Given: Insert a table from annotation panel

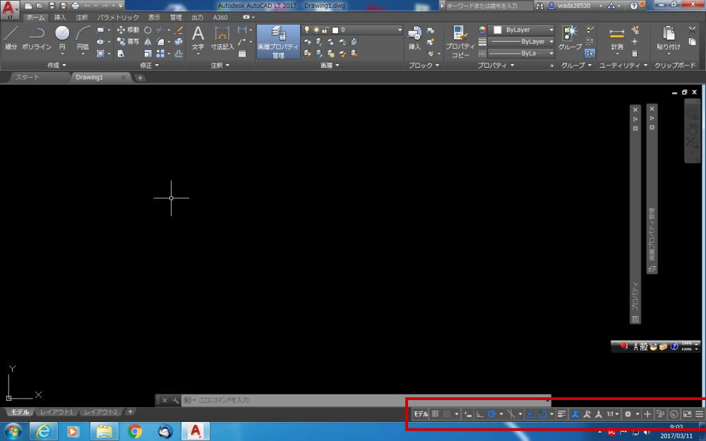Looking at the screenshot, I should pyautogui.click(x=242, y=54).
